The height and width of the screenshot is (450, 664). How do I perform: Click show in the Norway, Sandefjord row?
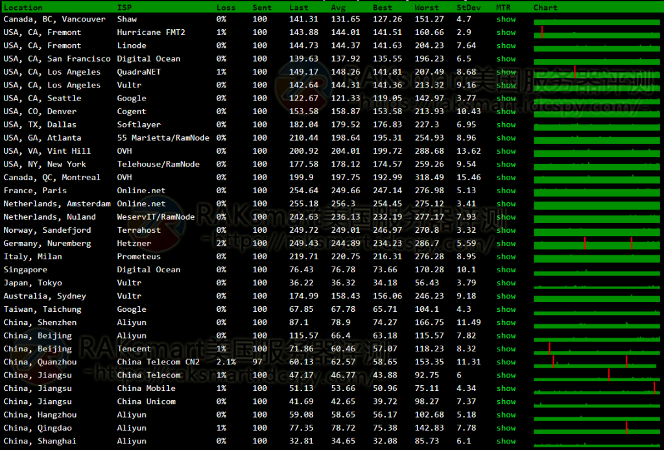click(506, 230)
